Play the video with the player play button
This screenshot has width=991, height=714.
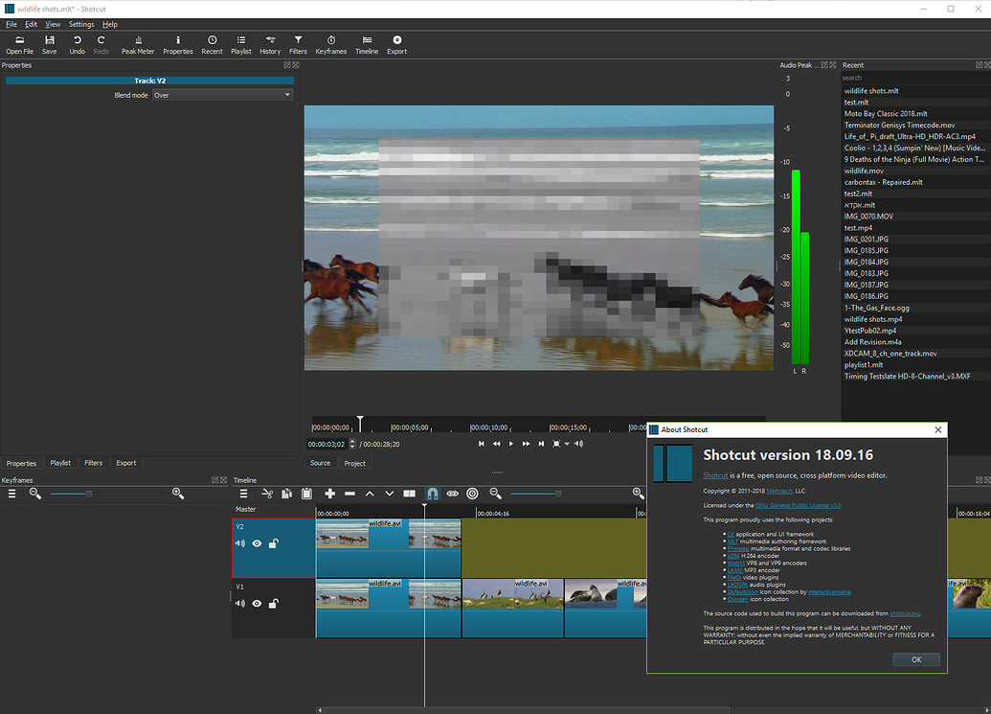click(x=510, y=444)
